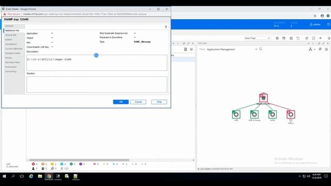Click the event browser hamburger menu icon
The width and height of the screenshot is (331, 186).
click(x=191, y=50)
